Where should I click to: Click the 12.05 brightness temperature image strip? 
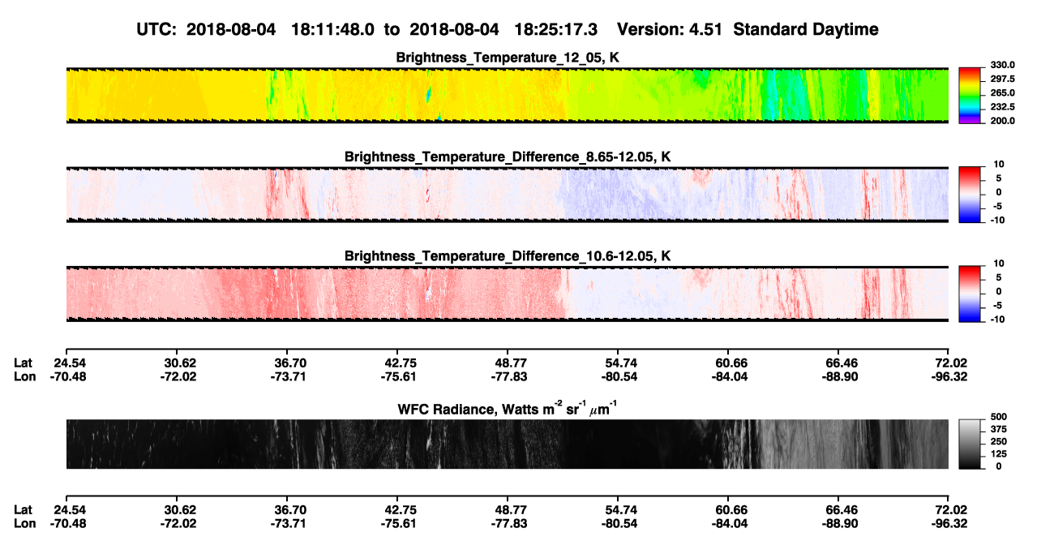(x=508, y=96)
